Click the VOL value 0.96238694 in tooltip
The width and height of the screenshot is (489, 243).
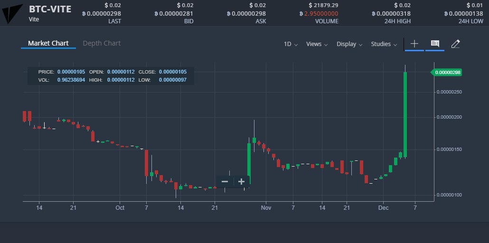point(71,80)
